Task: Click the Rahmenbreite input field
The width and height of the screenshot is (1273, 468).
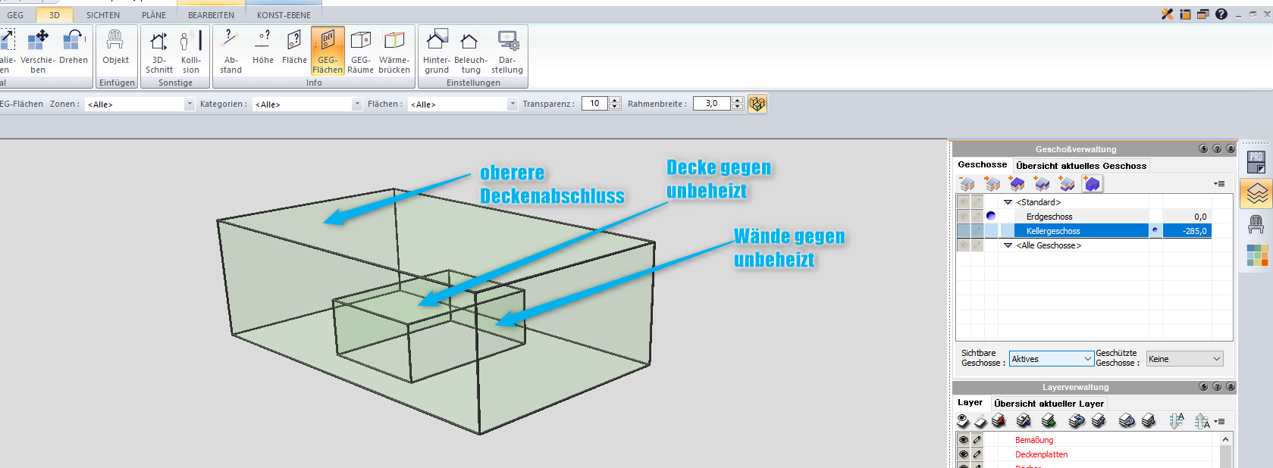Action: [712, 104]
